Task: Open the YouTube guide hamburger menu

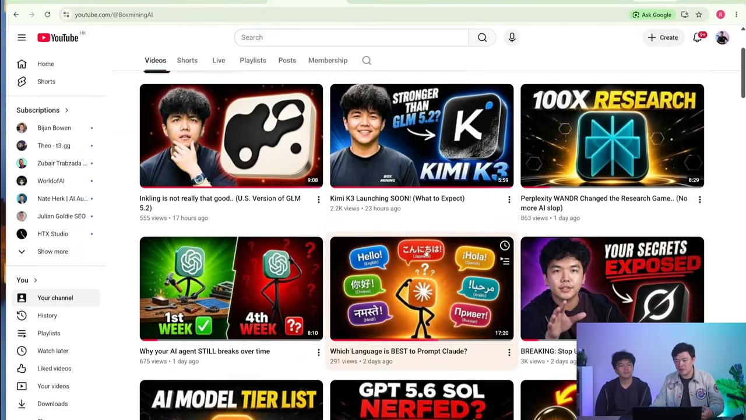Action: pyautogui.click(x=22, y=37)
